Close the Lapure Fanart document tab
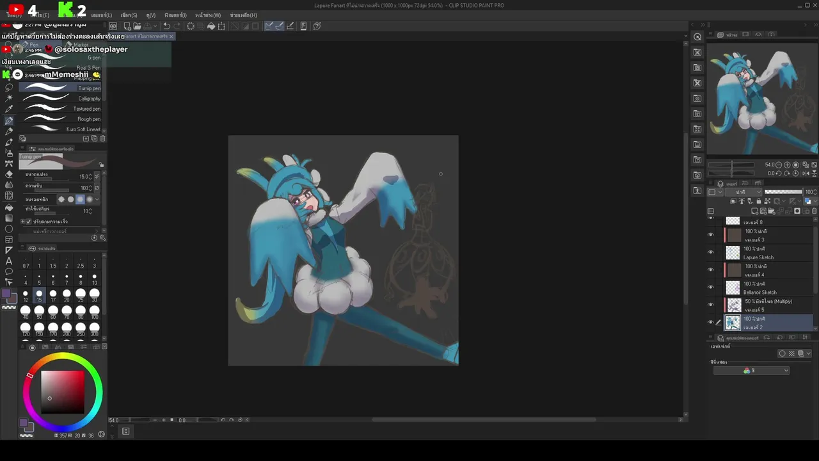819x461 pixels. (171, 36)
